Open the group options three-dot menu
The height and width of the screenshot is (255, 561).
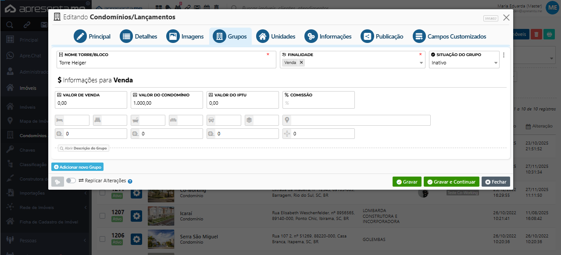(x=504, y=55)
